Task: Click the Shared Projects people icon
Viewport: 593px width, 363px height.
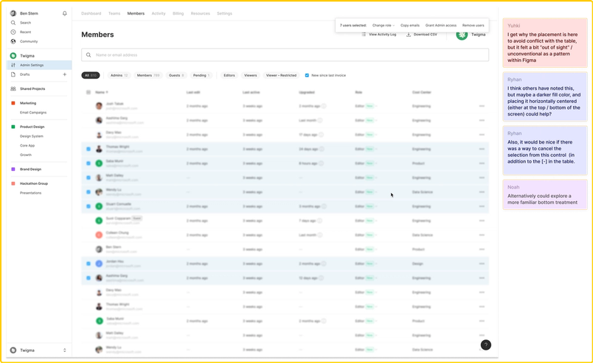Action: coord(13,89)
